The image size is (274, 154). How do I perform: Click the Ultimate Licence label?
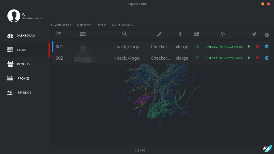[x=32, y=18]
